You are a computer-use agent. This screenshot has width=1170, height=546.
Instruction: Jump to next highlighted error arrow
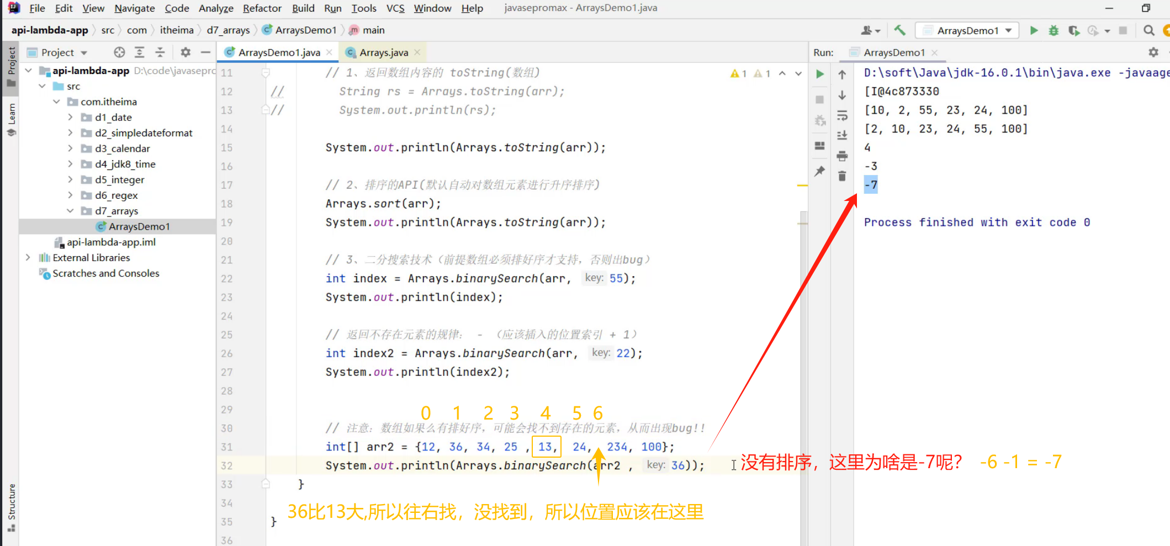798,73
